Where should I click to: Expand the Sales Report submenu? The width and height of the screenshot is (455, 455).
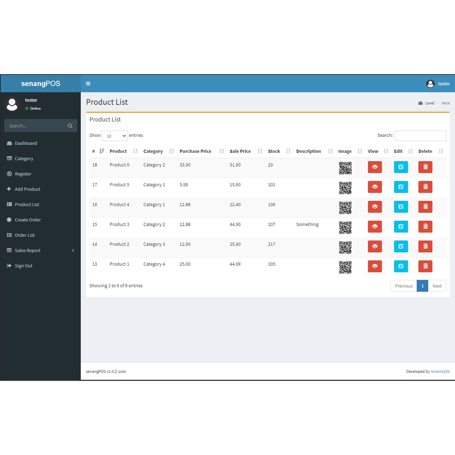40,251
